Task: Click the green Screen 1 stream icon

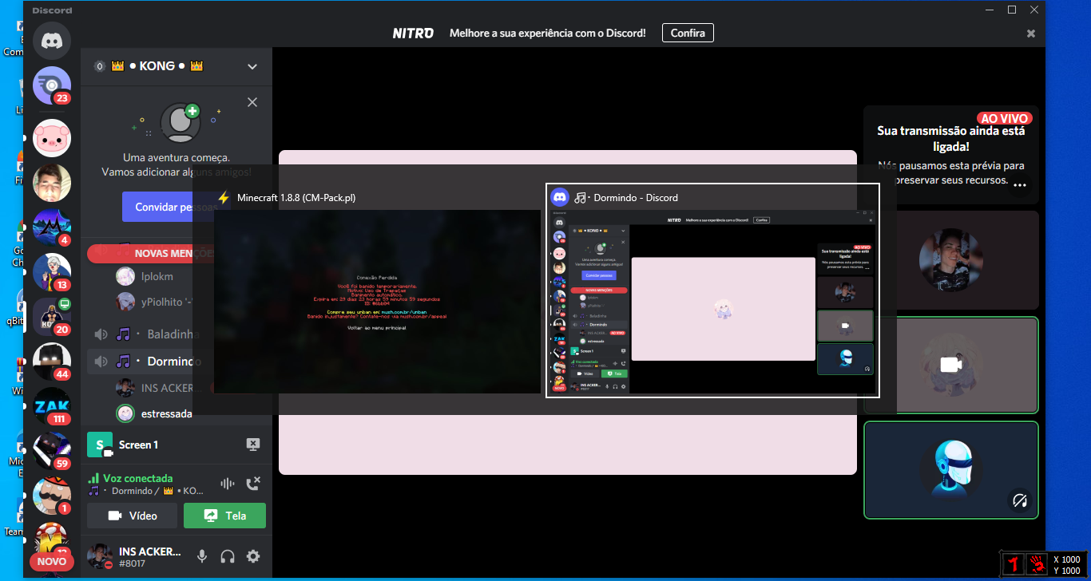Action: click(x=100, y=445)
